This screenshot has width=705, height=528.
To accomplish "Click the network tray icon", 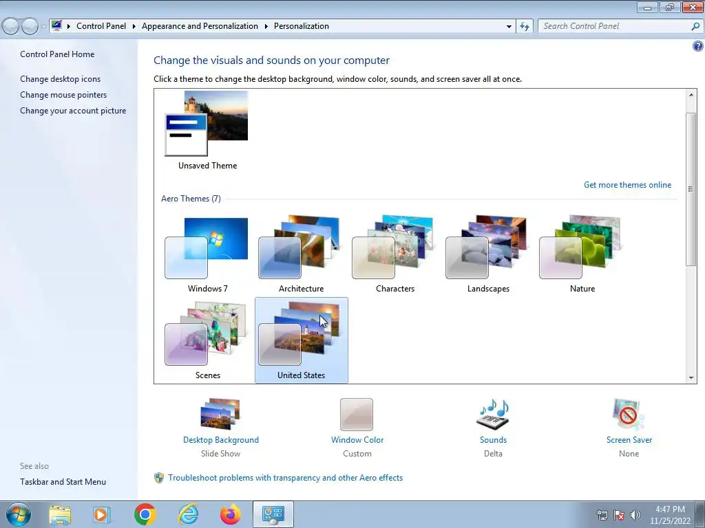I will (602, 515).
